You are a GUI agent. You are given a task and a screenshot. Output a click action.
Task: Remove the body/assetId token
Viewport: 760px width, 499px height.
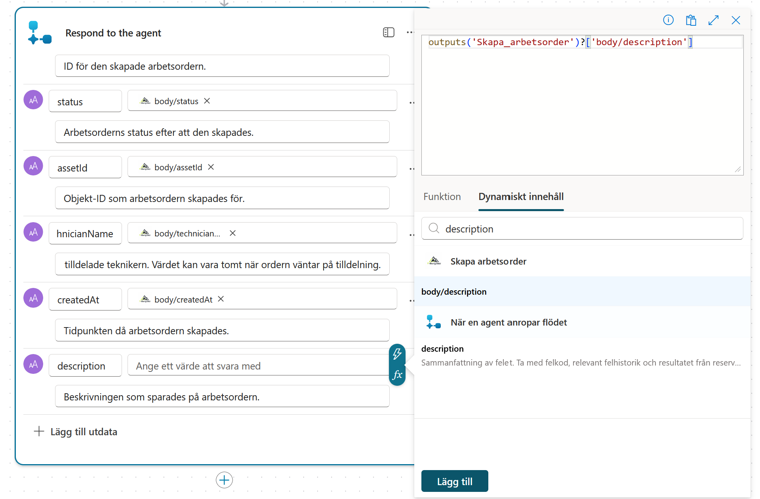click(x=211, y=167)
